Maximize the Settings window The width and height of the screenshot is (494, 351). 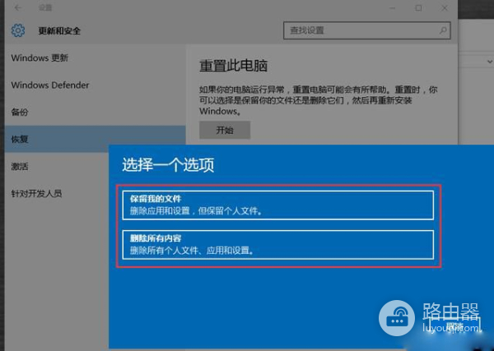(418, 8)
